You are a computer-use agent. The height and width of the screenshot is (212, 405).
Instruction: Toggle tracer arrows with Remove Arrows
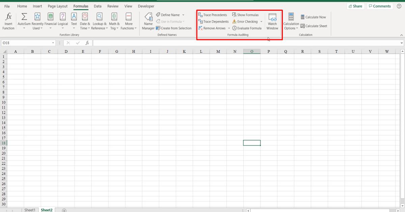coord(212,28)
